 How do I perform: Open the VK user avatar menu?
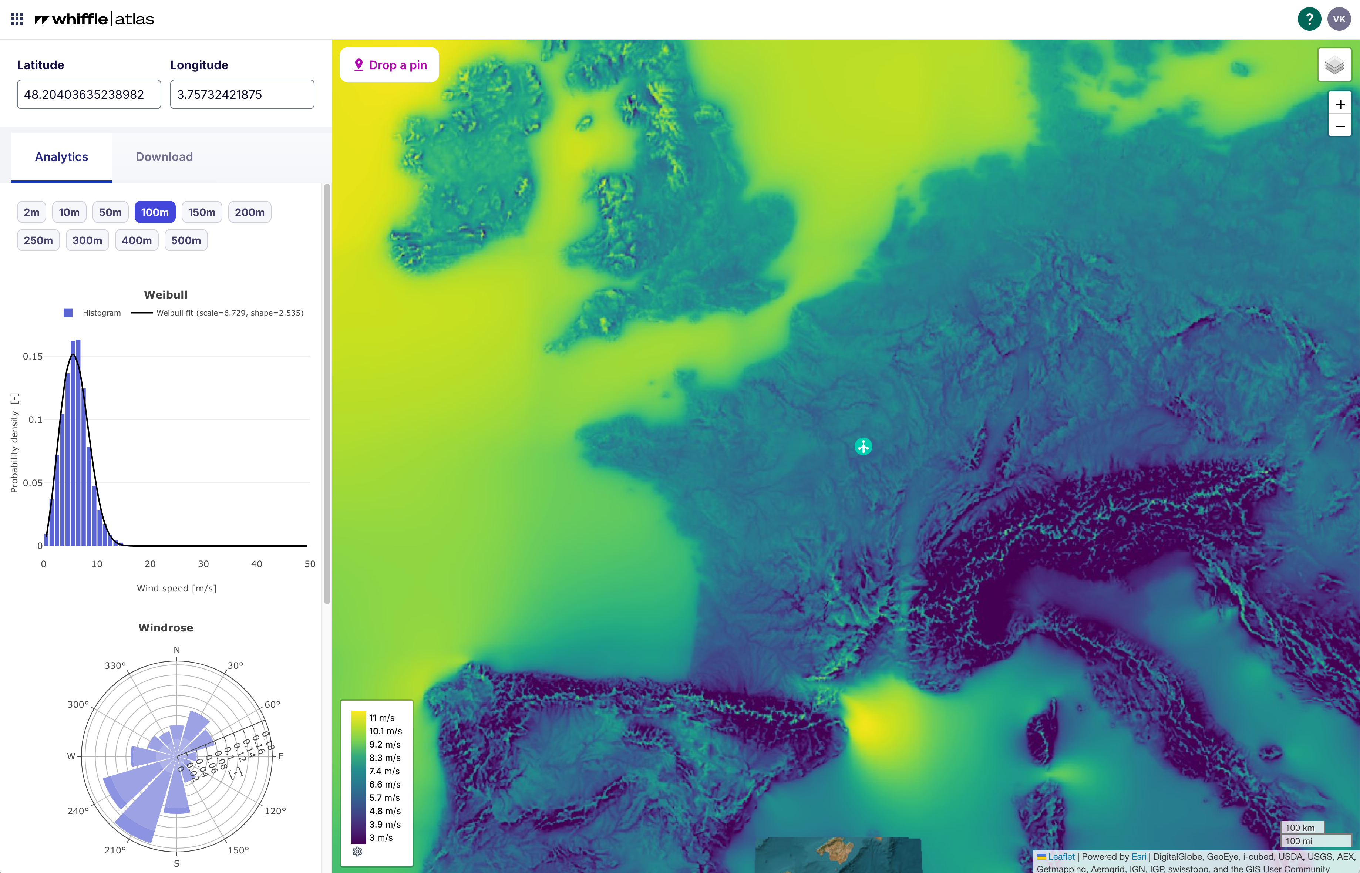coord(1339,19)
